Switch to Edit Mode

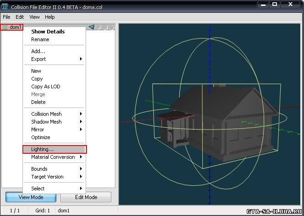(86, 197)
